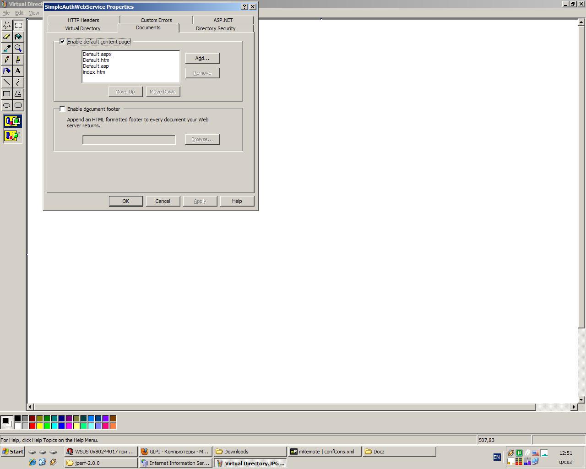Select Default.aspx in the list

pos(97,54)
